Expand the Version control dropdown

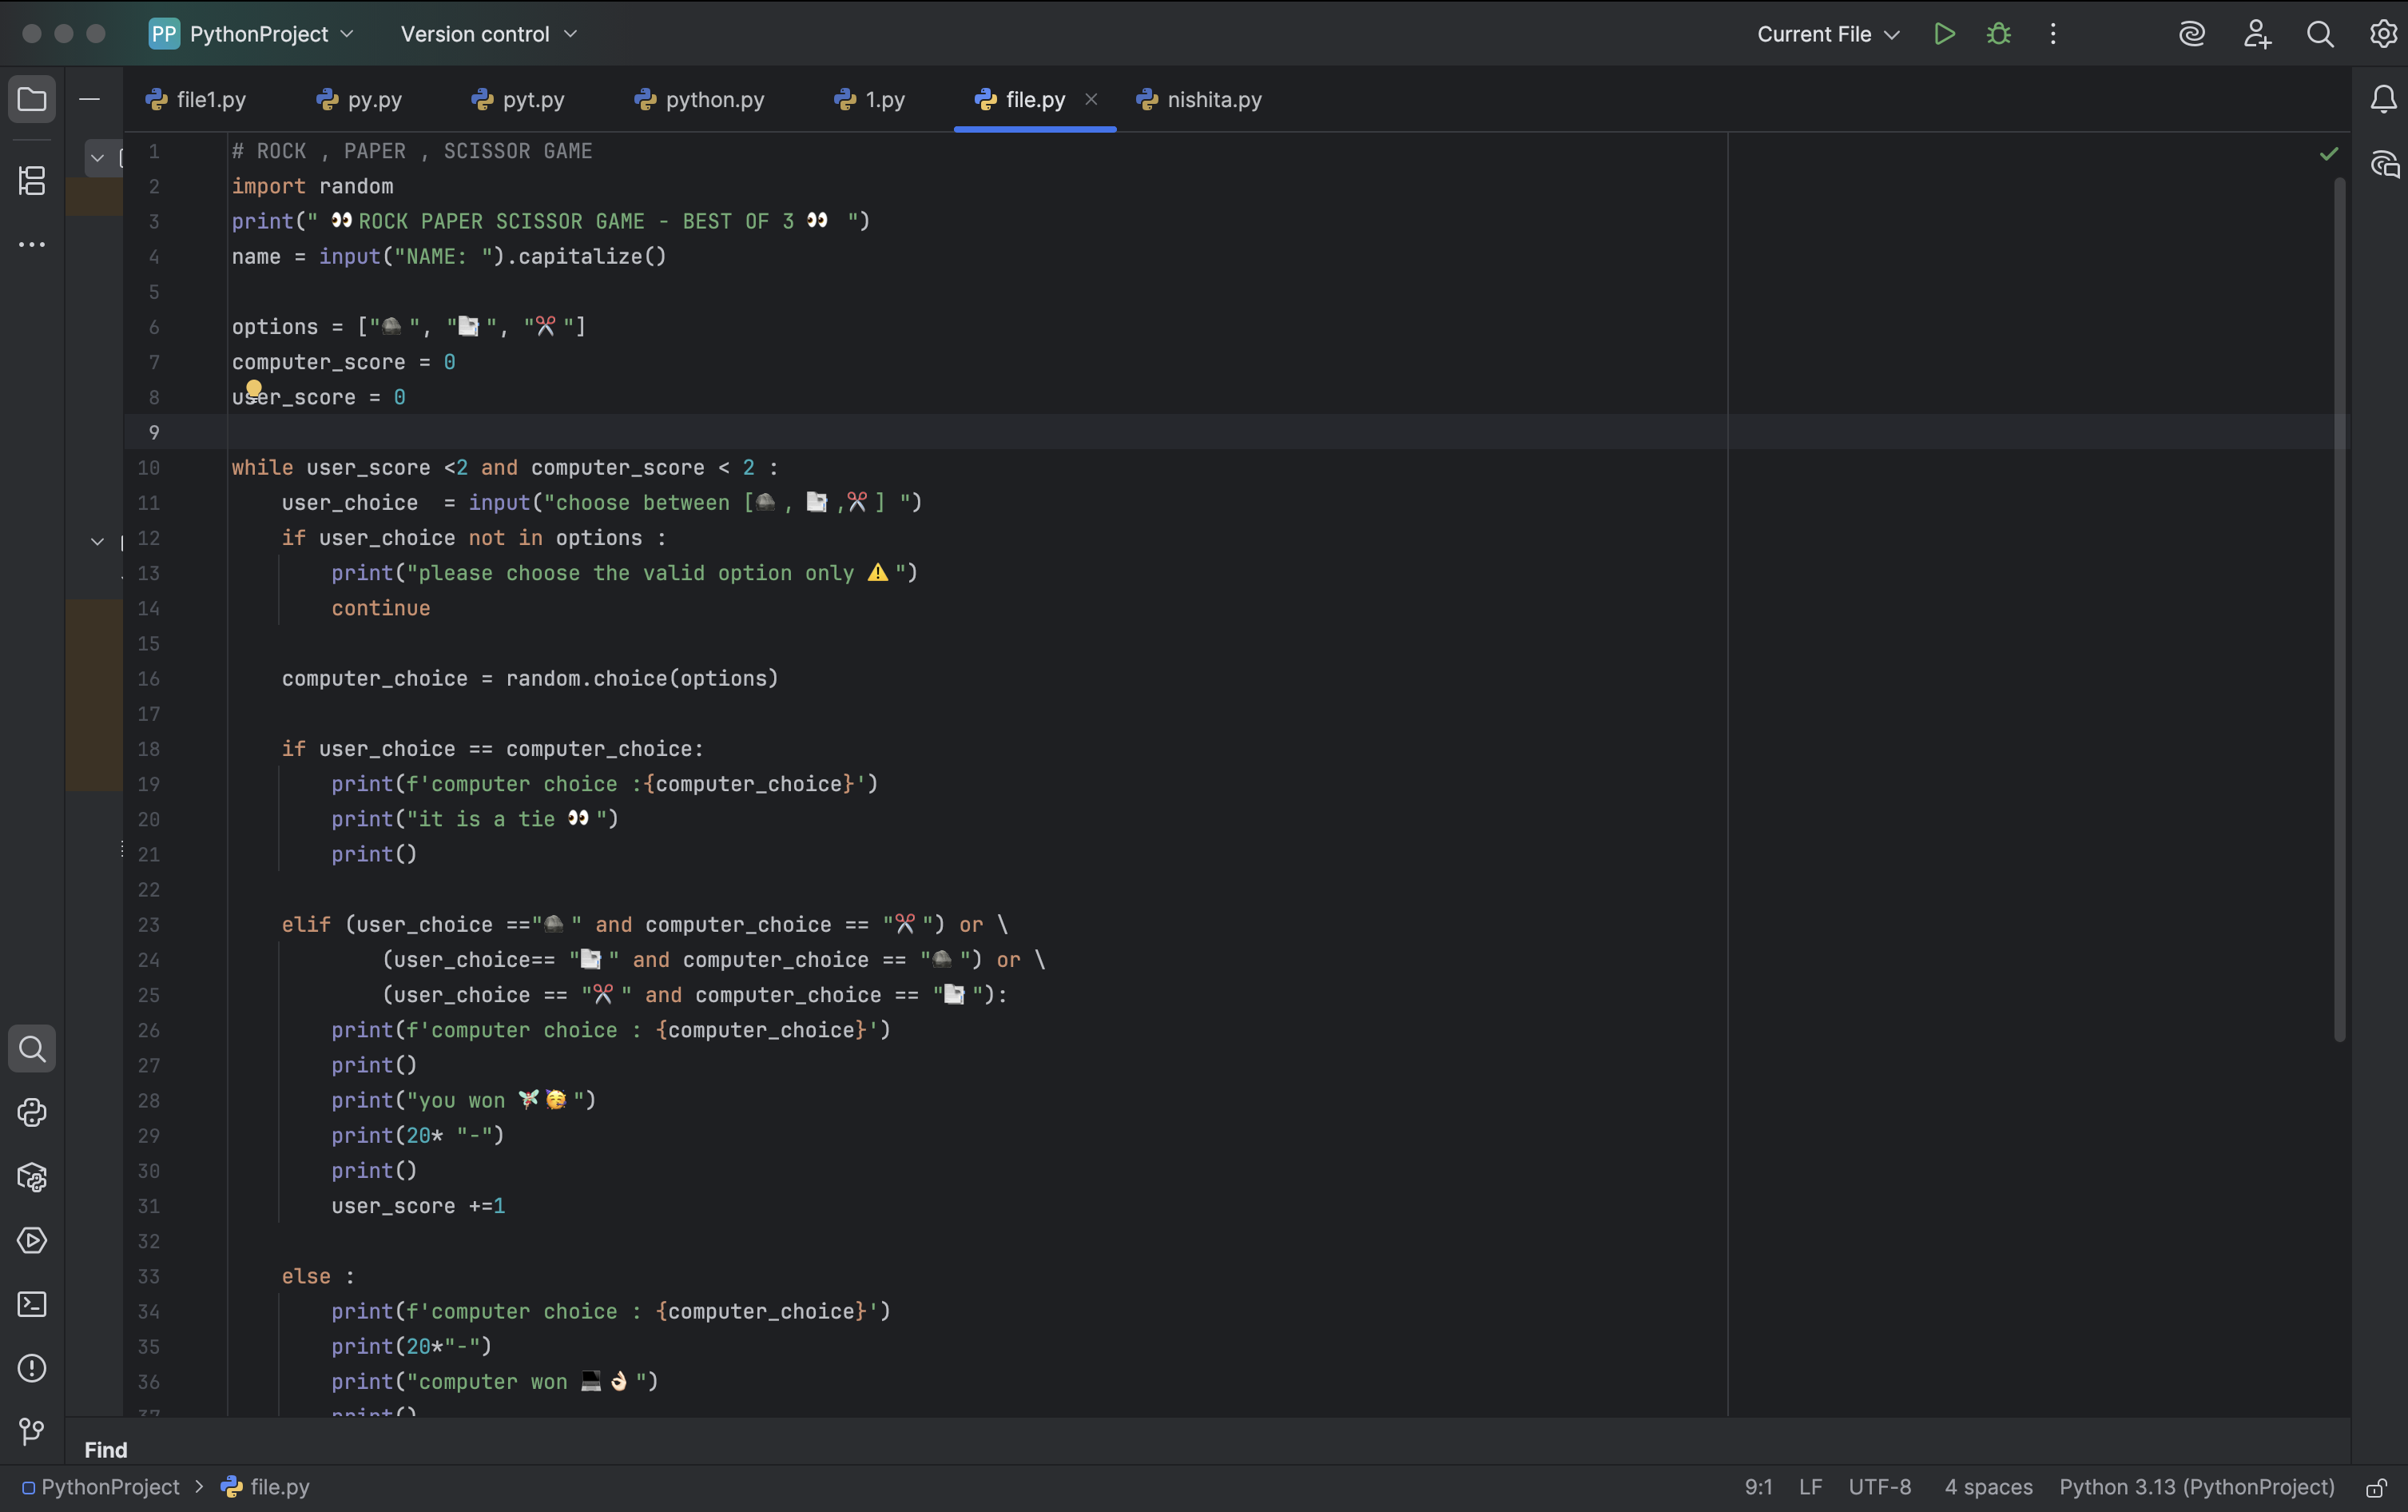pyautogui.click(x=489, y=34)
